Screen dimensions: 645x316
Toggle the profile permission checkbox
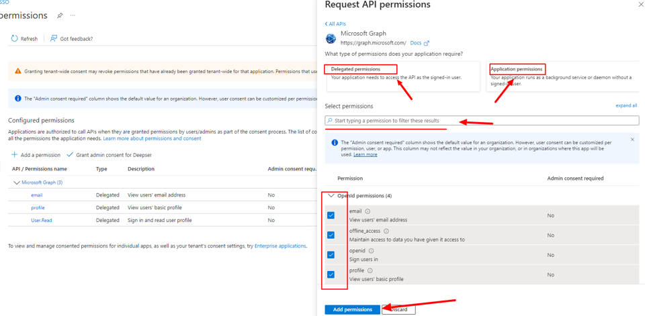(331, 274)
